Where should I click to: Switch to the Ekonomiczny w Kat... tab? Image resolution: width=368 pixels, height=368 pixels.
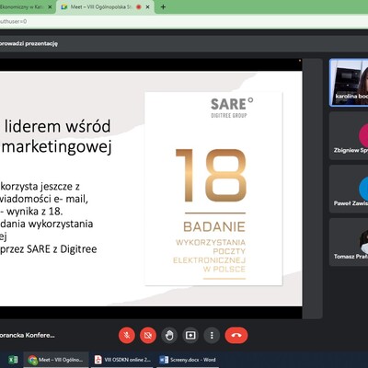click(26, 6)
